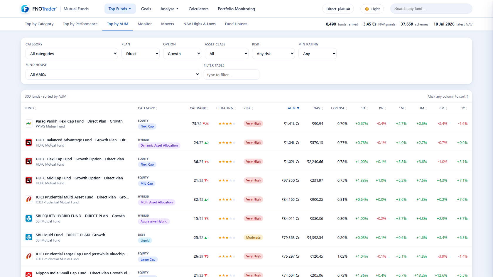This screenshot has width=493, height=277.
Task: Click the Aggressive Hybrid category tag
Action: (154, 222)
